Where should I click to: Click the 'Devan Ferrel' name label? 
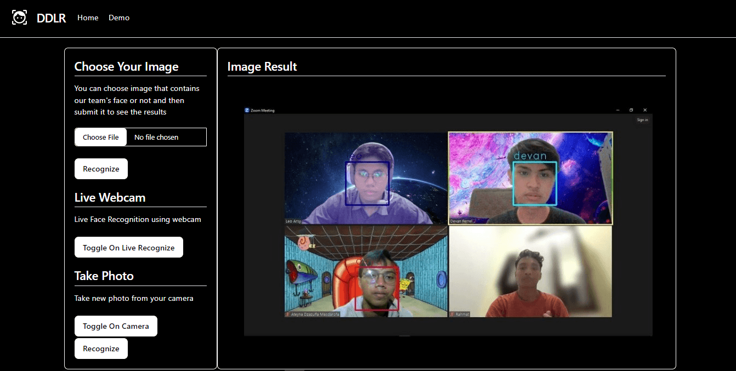pyautogui.click(x=461, y=221)
